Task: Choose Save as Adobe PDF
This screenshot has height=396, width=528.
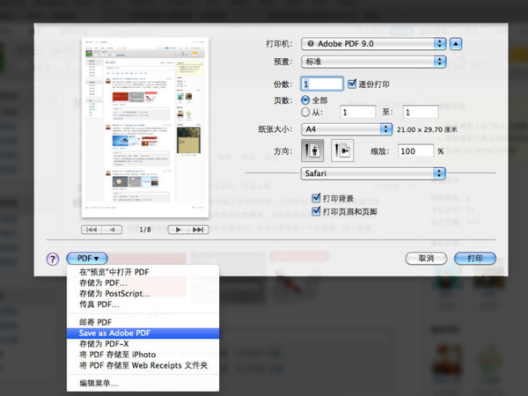Action: (x=143, y=333)
